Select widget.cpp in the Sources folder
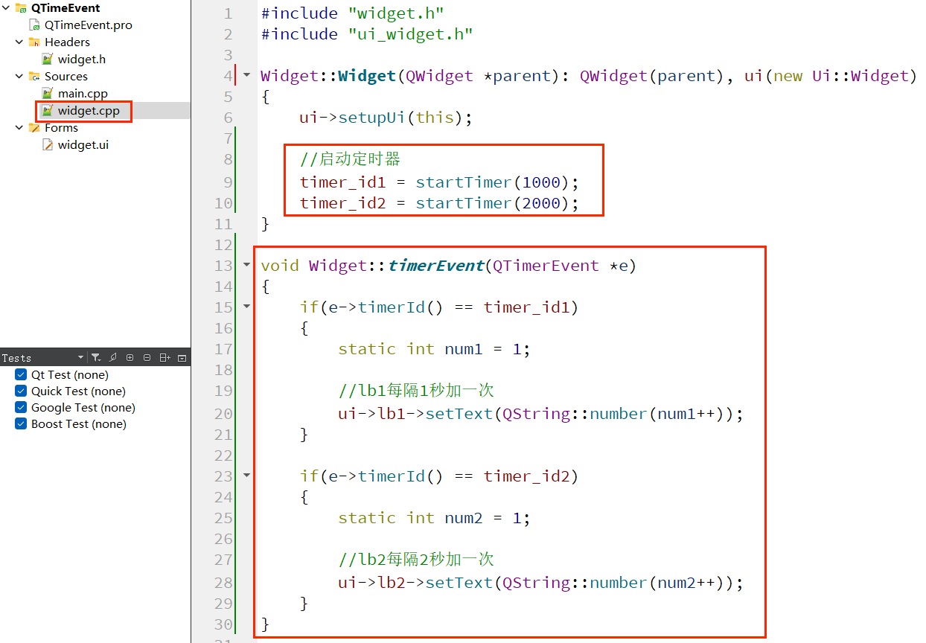Viewport: 926px width, 643px height. point(89,111)
